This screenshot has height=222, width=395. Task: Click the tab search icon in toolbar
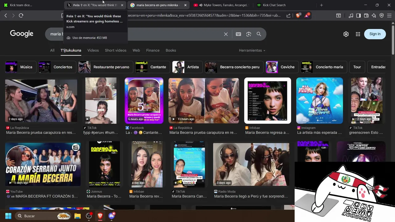tap(339, 15)
